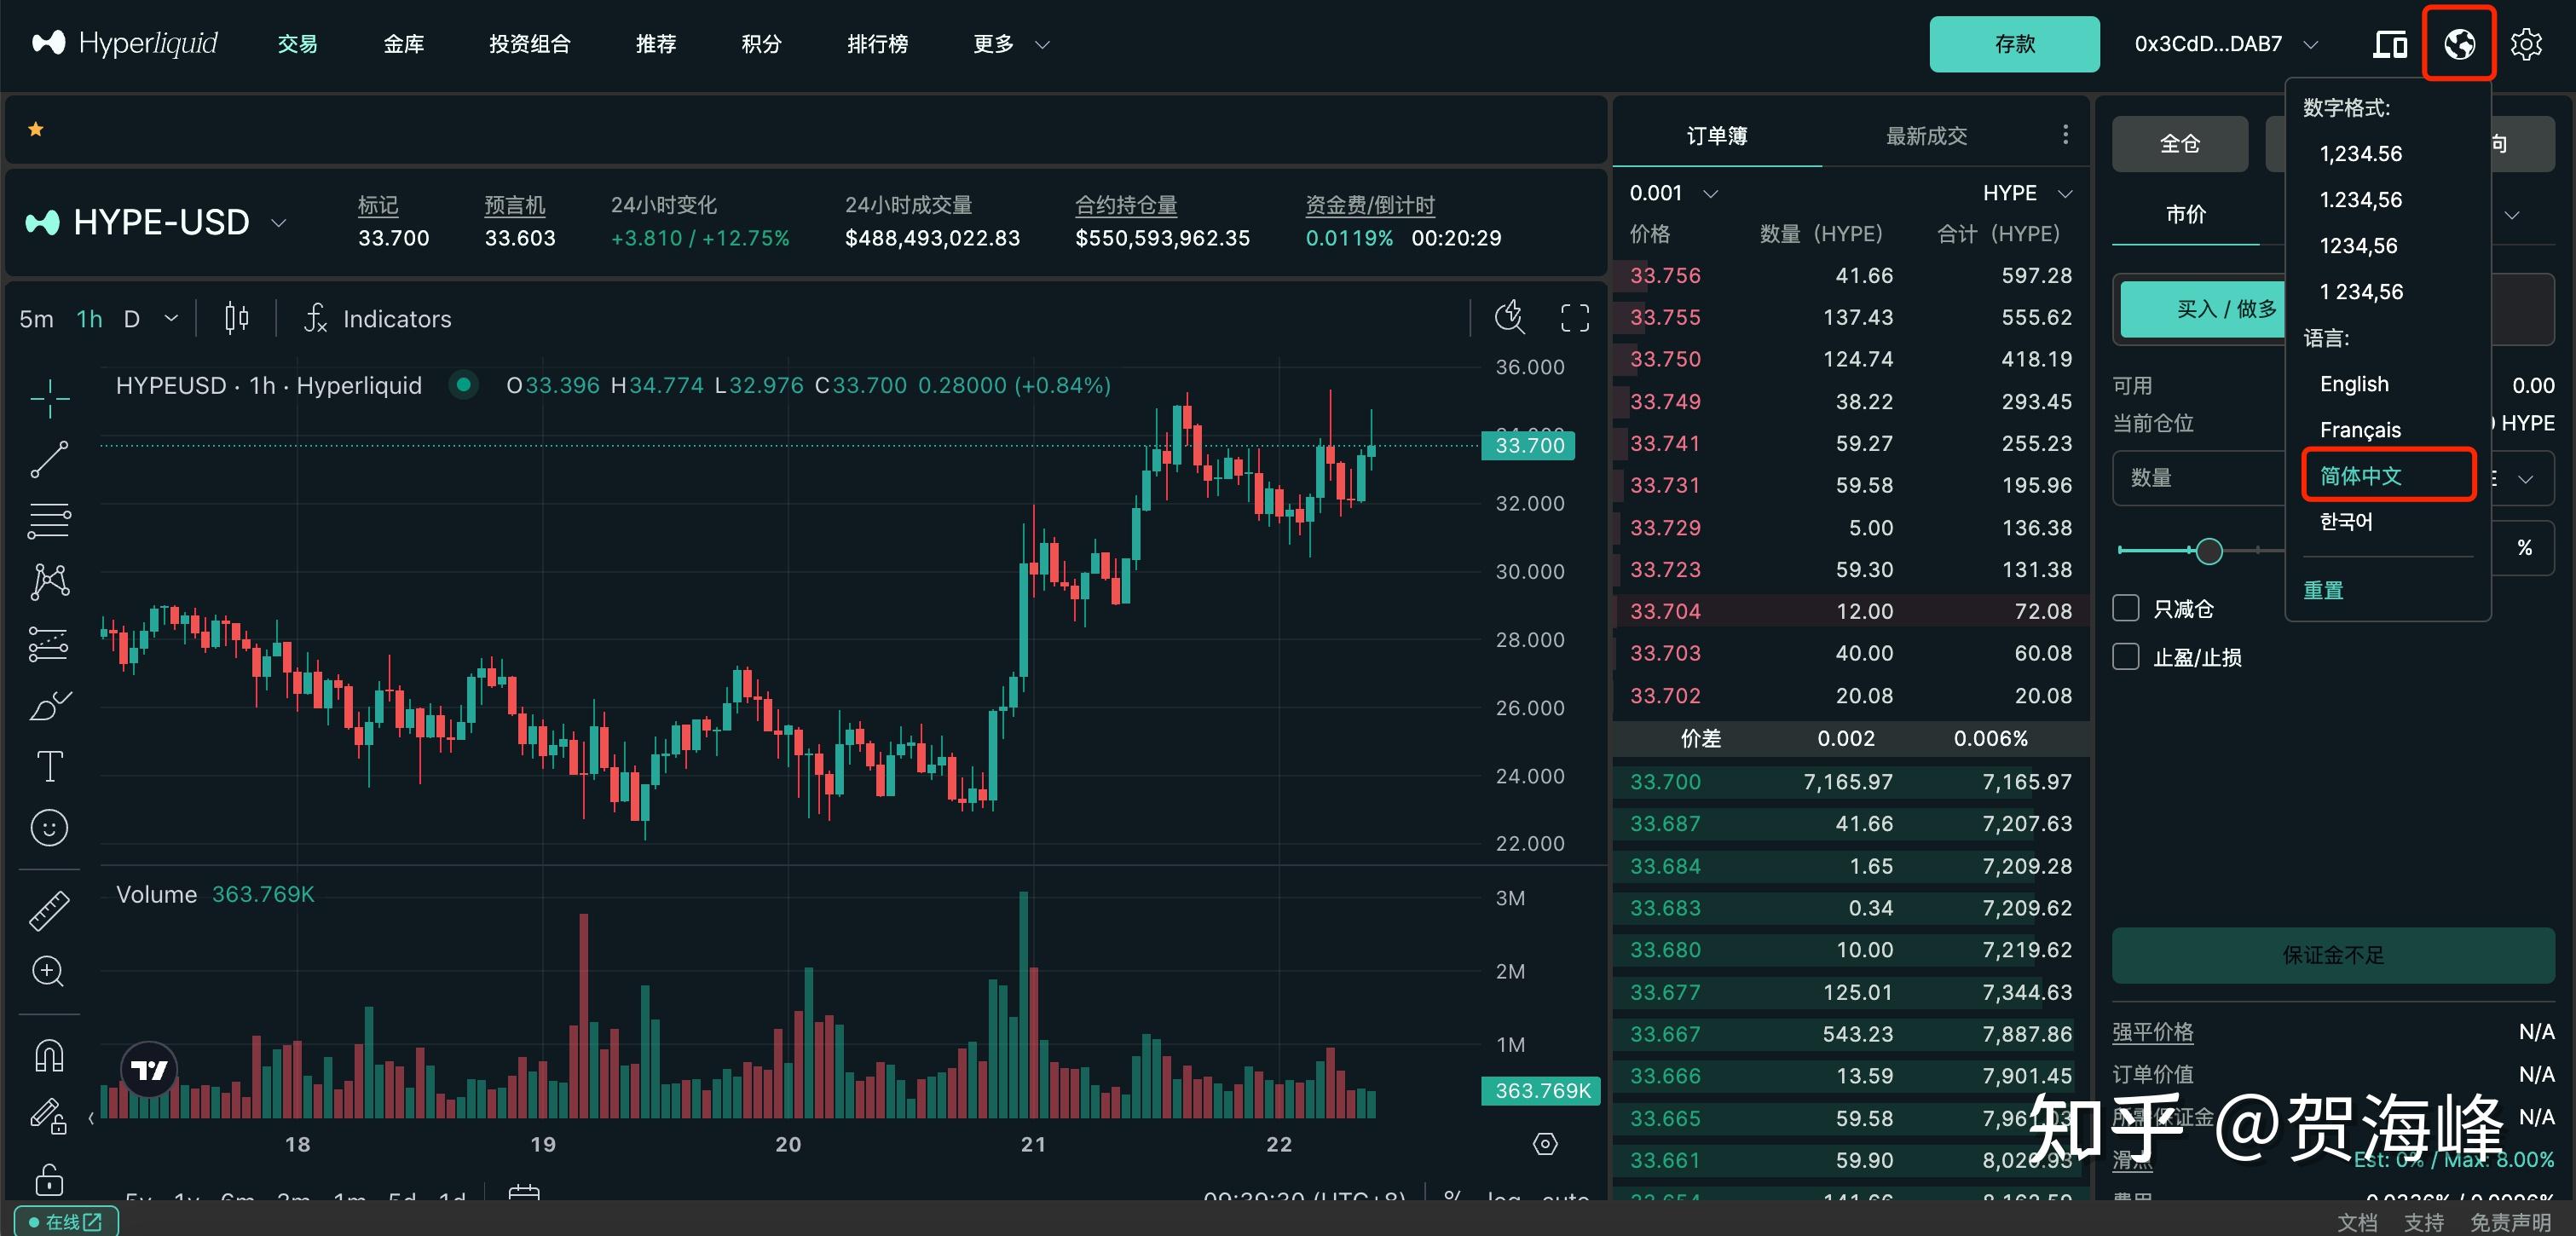Click the 全仓 margin mode button
This screenshot has width=2576, height=1236.
tap(2179, 144)
